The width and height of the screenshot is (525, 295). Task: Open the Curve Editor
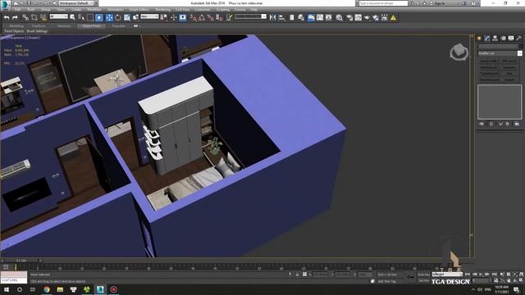tap(320, 17)
